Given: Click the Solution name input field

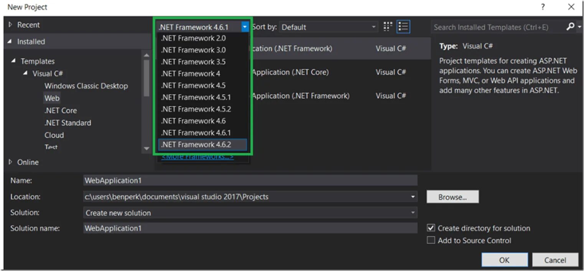Looking at the screenshot, I should pyautogui.click(x=250, y=228).
